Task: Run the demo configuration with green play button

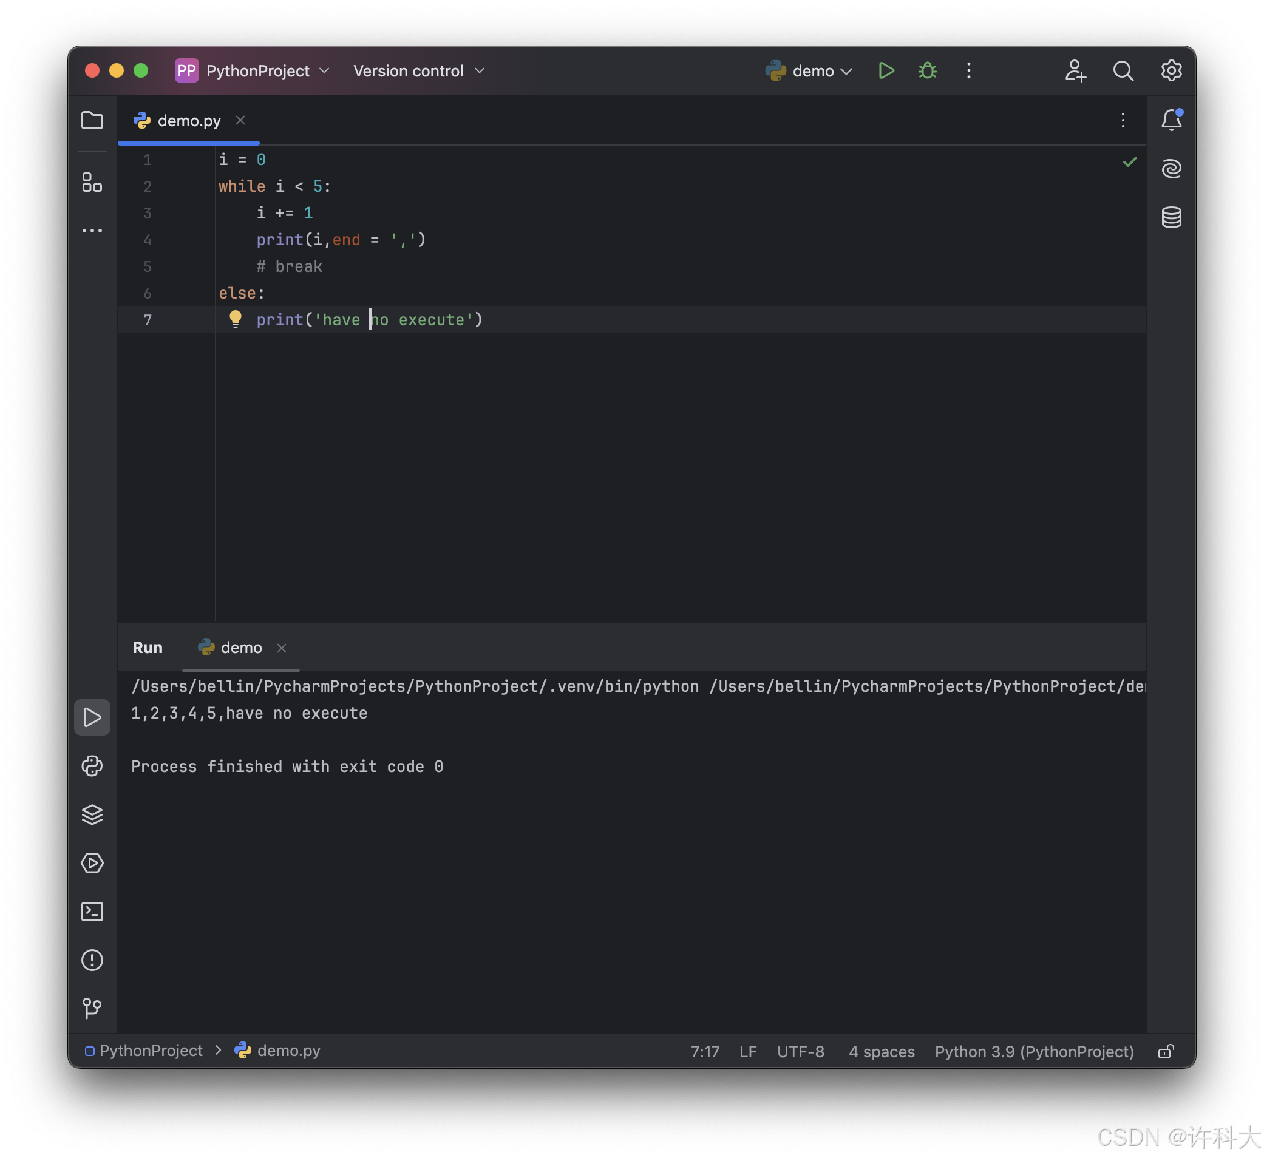Action: (886, 71)
